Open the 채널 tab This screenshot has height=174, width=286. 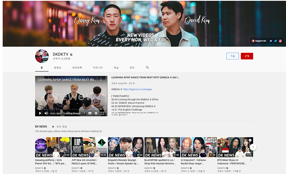point(116,68)
